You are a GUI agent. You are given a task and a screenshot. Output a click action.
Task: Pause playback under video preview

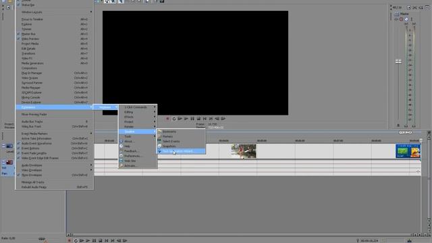coord(192,119)
